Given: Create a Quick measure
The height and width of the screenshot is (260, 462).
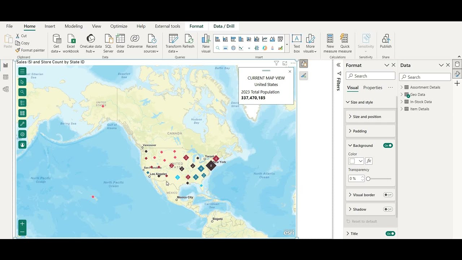Looking at the screenshot, I should [x=345, y=43].
